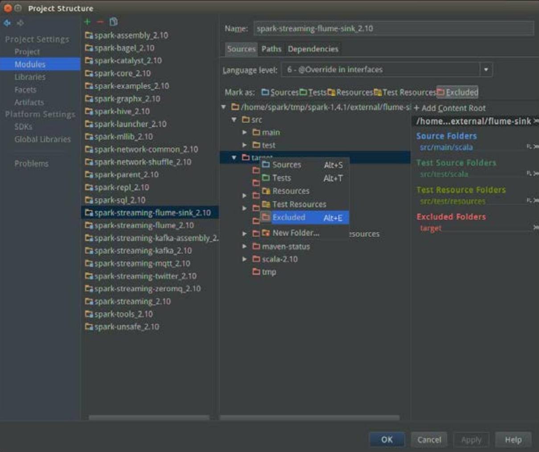Click the module Name text field
The image size is (539, 452).
[x=393, y=29]
